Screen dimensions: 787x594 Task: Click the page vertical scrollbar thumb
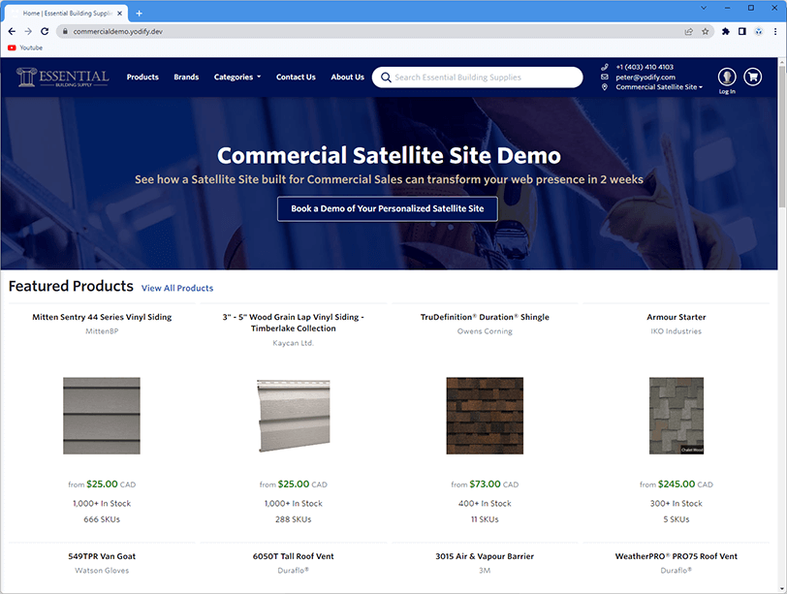point(782,136)
